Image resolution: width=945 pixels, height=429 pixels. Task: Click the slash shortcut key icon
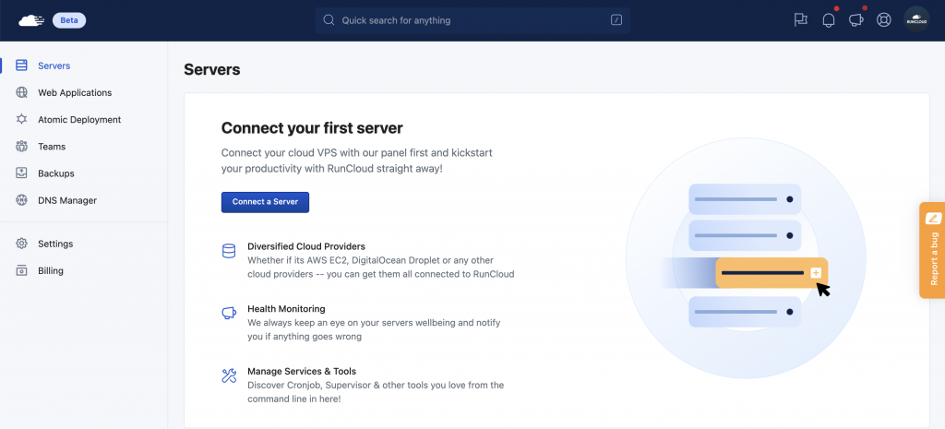point(616,20)
